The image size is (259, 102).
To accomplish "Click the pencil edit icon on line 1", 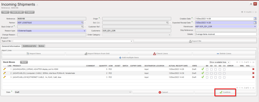I will pos(4,69).
